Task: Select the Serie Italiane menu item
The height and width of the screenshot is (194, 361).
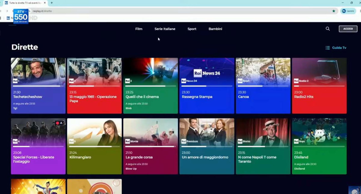Action: click(x=165, y=29)
